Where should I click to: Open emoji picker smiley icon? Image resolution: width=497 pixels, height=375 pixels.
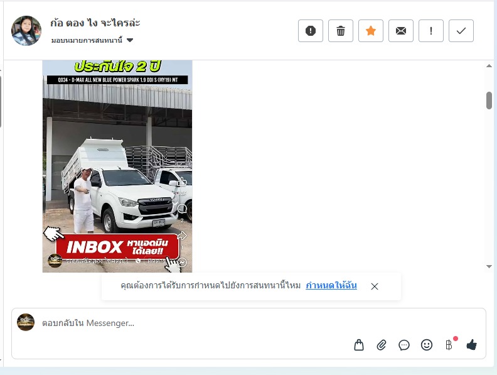point(427,345)
